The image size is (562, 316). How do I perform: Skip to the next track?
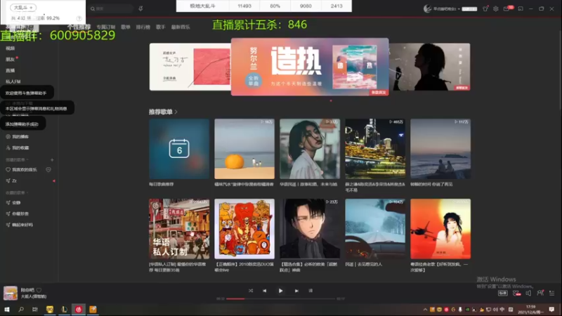click(296, 291)
